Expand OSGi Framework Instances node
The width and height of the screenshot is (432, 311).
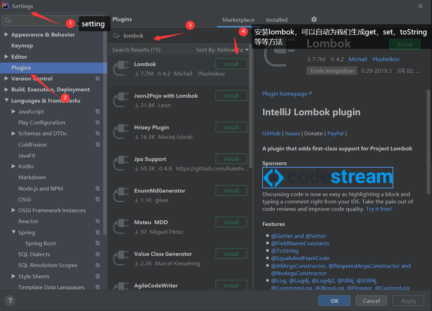click(x=13, y=210)
